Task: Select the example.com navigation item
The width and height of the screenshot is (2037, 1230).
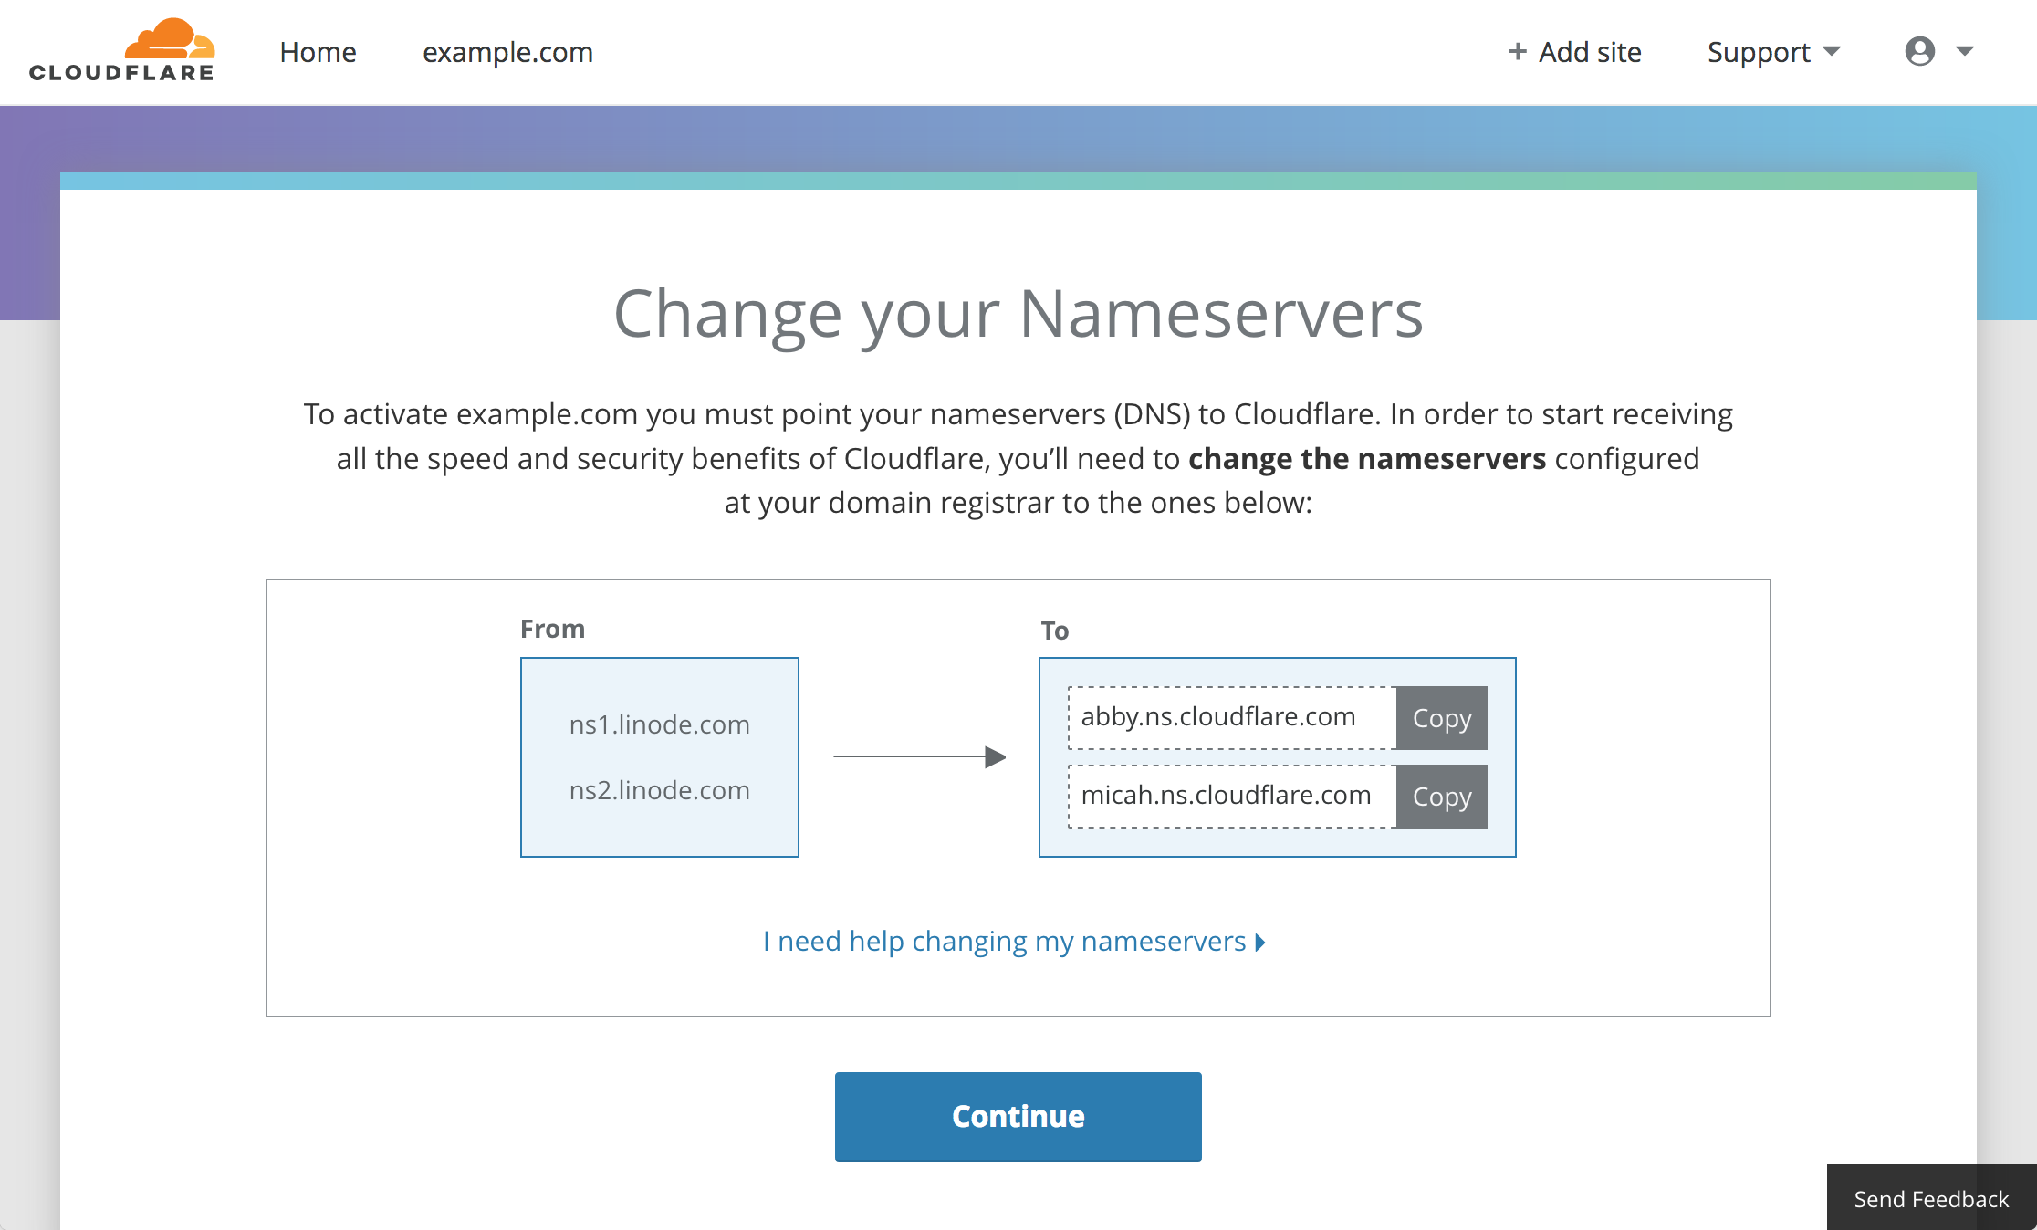Action: pyautogui.click(x=507, y=52)
